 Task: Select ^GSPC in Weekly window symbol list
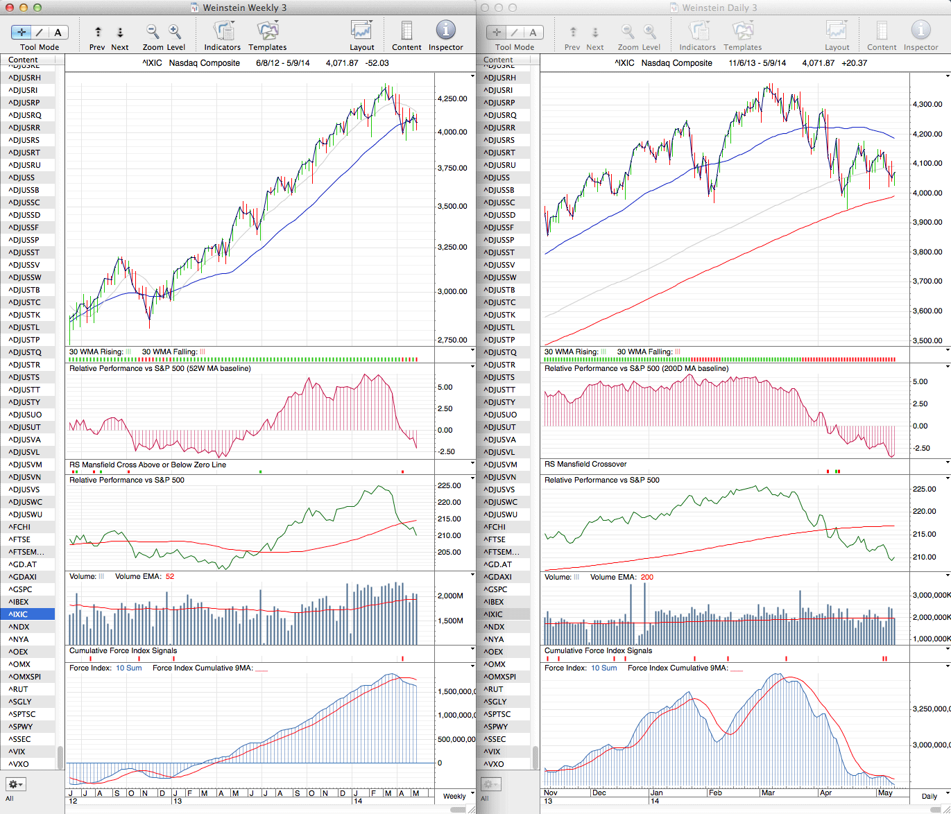click(21, 589)
